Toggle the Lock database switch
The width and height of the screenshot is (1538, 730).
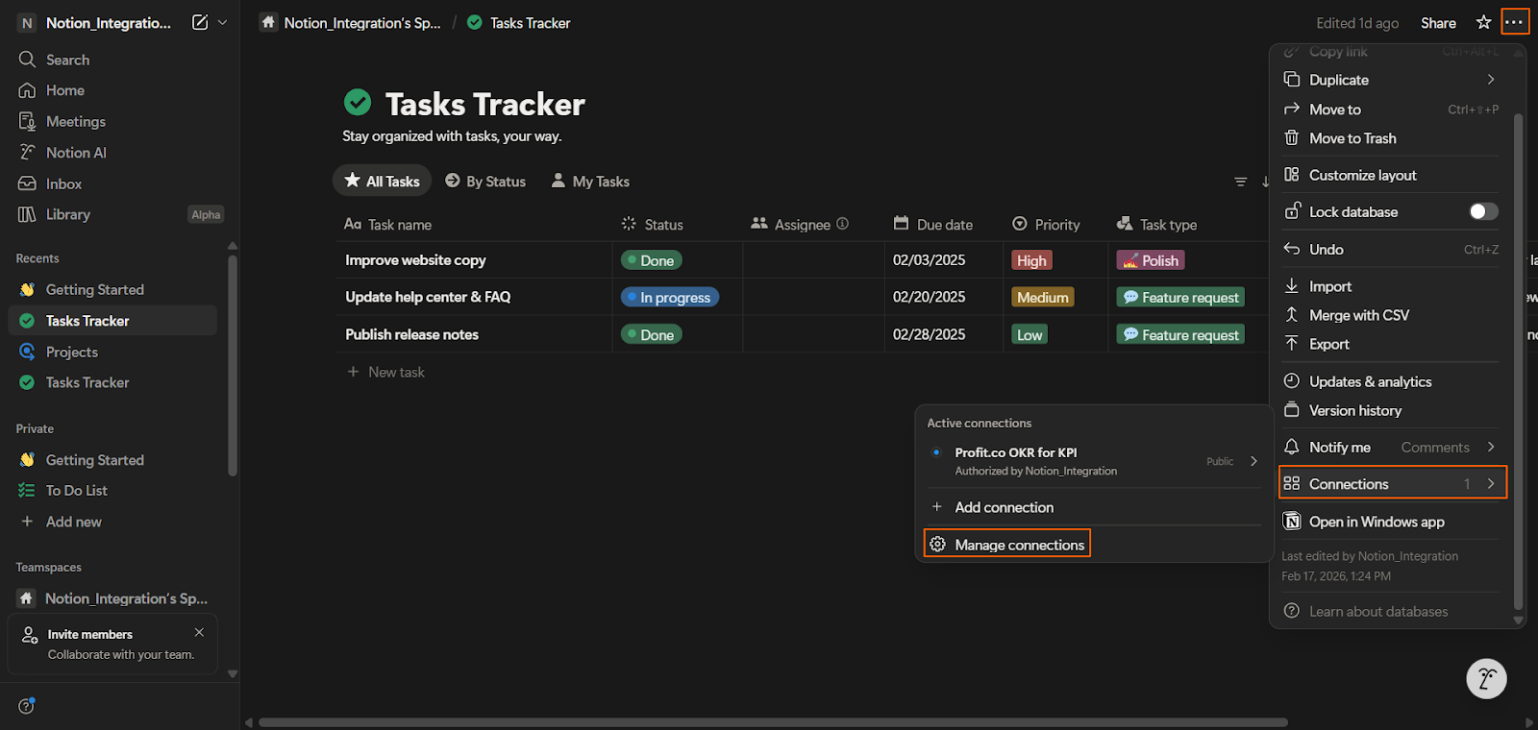coord(1483,211)
